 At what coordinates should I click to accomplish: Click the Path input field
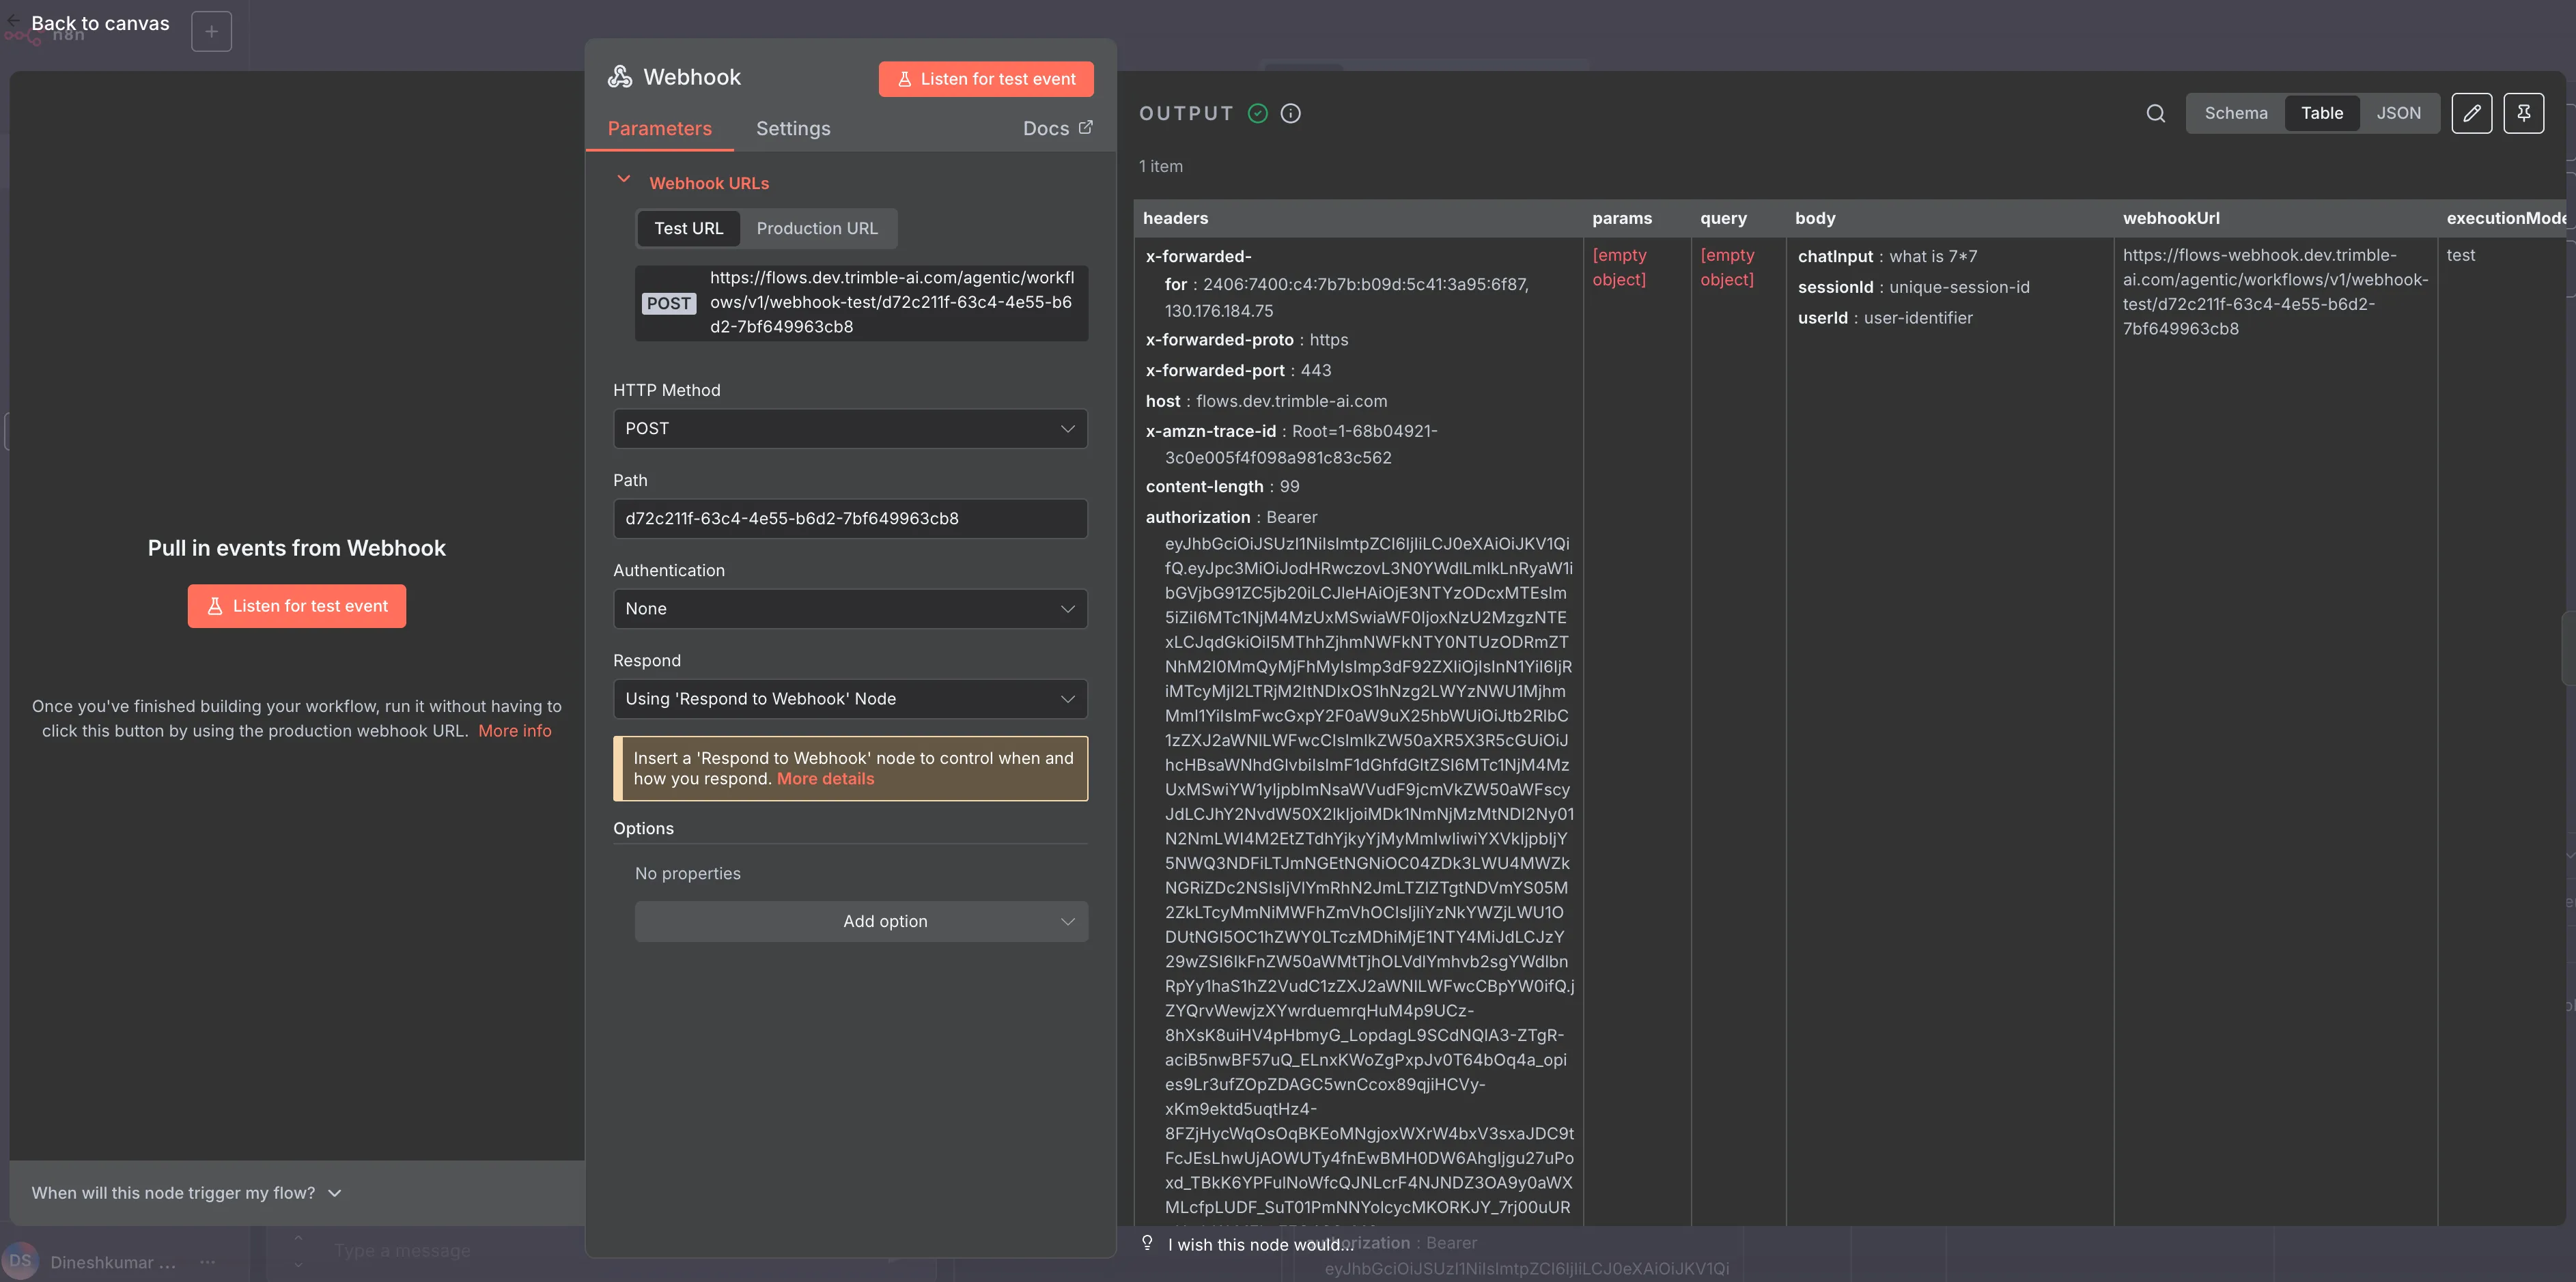click(x=850, y=519)
